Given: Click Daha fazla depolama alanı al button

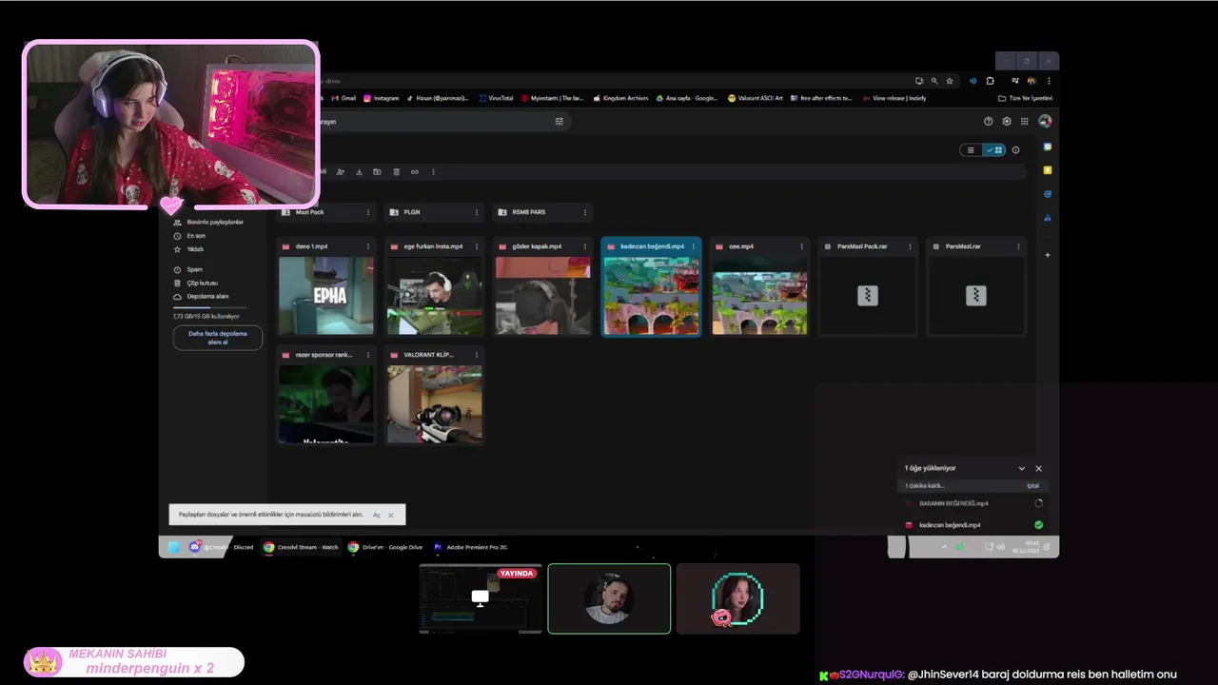Looking at the screenshot, I should coord(218,338).
